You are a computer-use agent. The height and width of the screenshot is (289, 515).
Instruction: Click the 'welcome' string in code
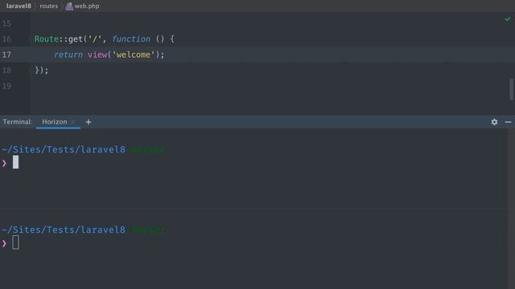pyautogui.click(x=134, y=55)
